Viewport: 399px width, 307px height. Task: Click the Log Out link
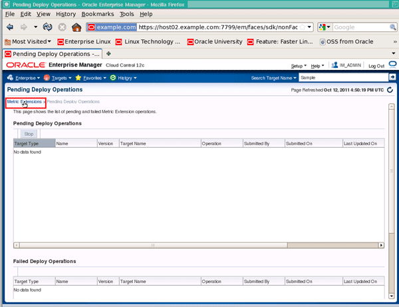point(376,66)
